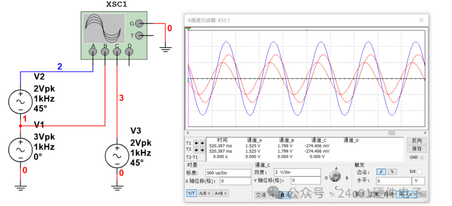Select rising edge trigger button

[381, 171]
